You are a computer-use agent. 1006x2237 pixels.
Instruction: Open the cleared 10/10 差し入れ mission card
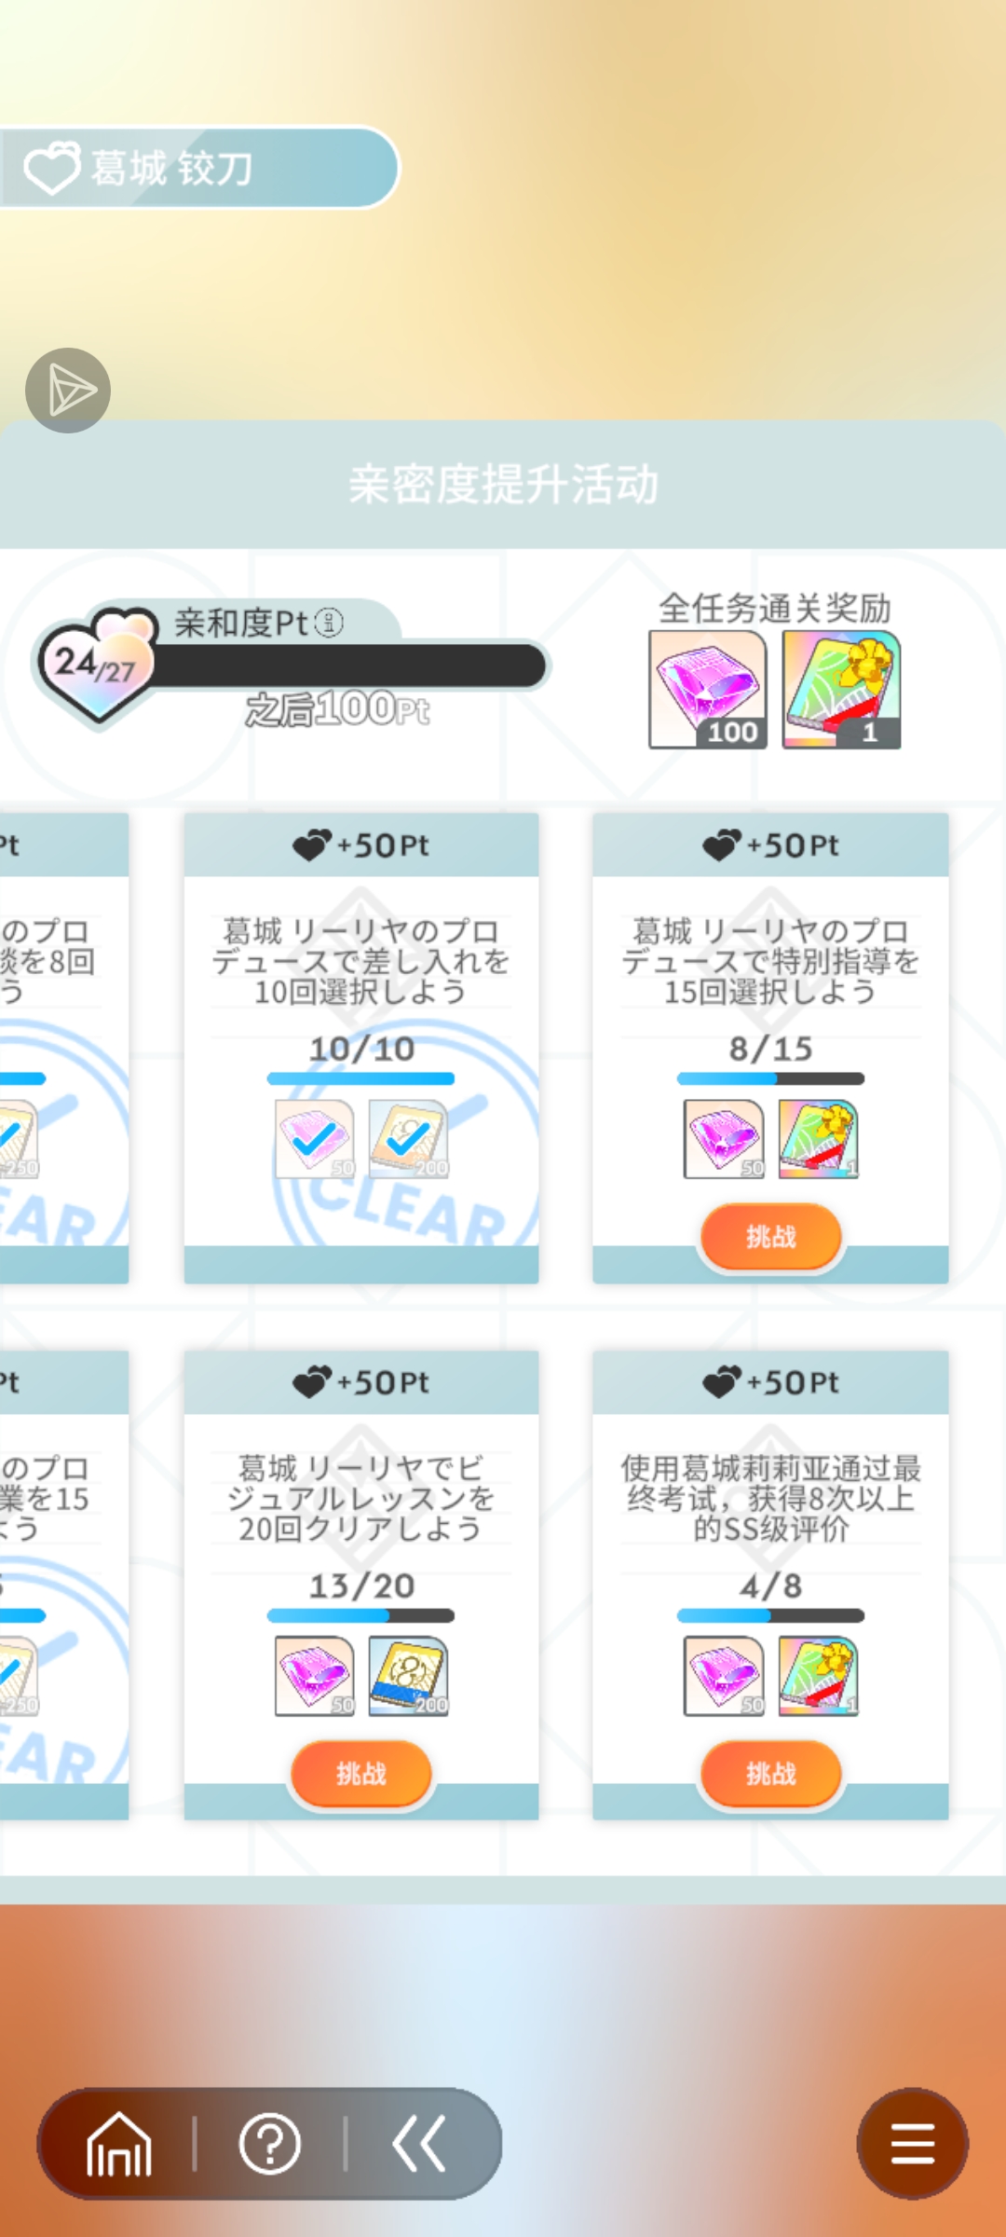point(361,1048)
